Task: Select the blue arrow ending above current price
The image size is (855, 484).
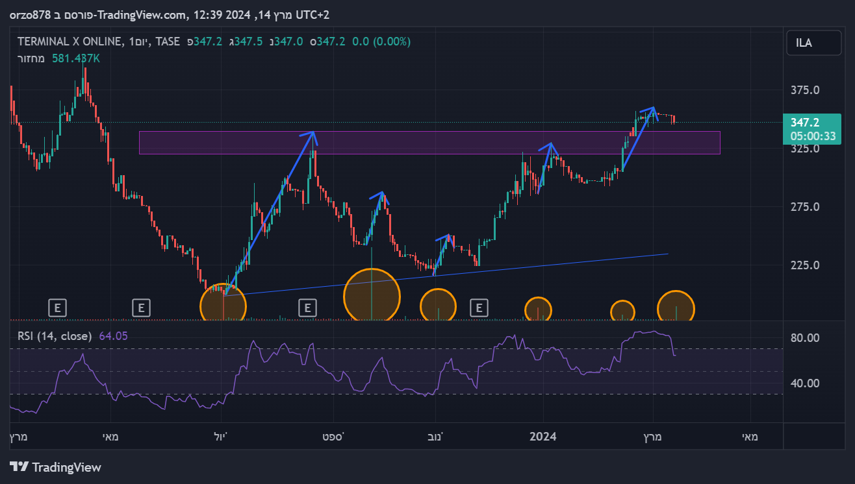Action: (638, 139)
